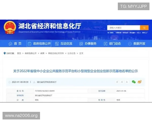Click hot search term 两化融合
The width and height of the screenshot is (152, 122).
tap(132, 33)
